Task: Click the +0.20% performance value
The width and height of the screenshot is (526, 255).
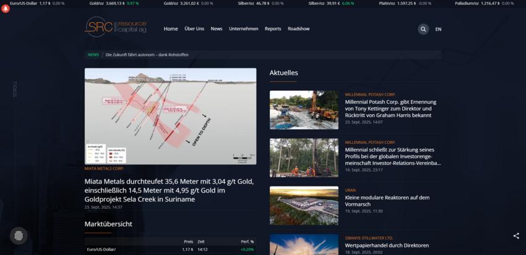Action: [248, 249]
